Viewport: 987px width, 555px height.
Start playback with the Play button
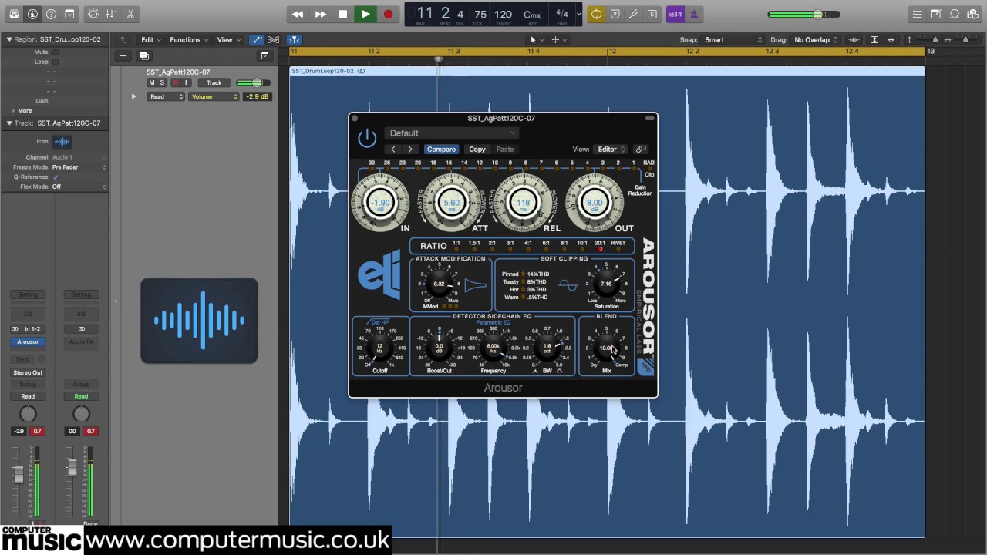[365, 14]
